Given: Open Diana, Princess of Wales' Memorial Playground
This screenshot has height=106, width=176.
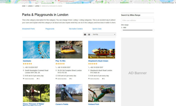Looking at the screenshot, I should click(34, 105).
